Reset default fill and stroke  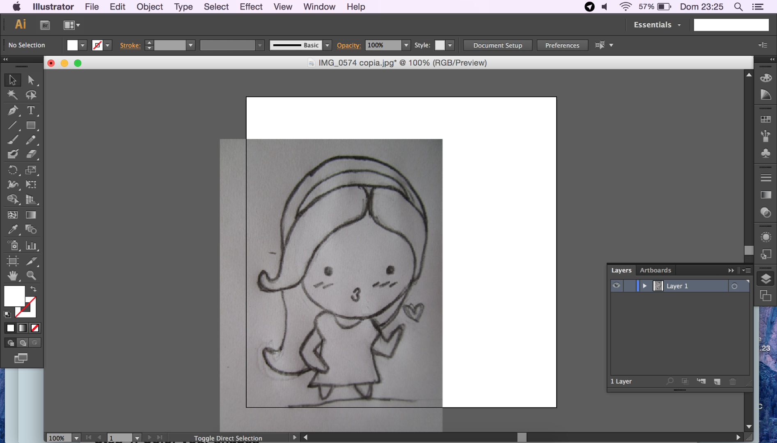pos(7,314)
